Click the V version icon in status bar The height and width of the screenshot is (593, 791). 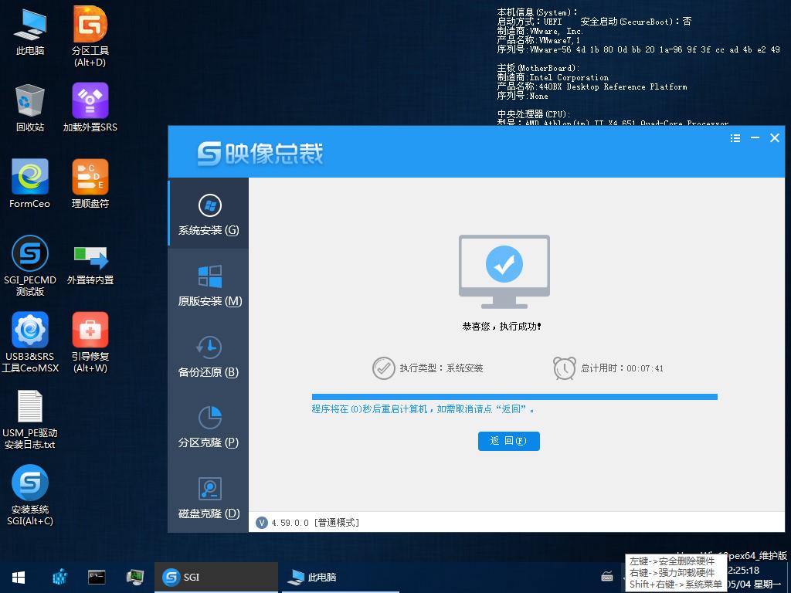pos(261,522)
